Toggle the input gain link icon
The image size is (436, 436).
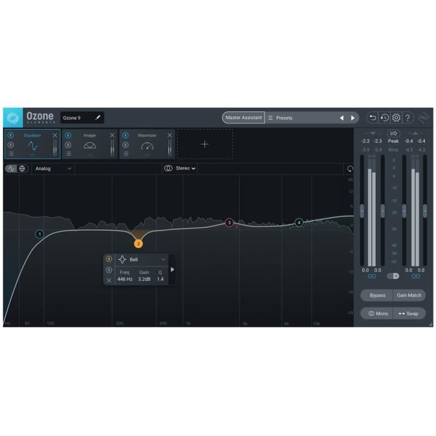coord(372,276)
